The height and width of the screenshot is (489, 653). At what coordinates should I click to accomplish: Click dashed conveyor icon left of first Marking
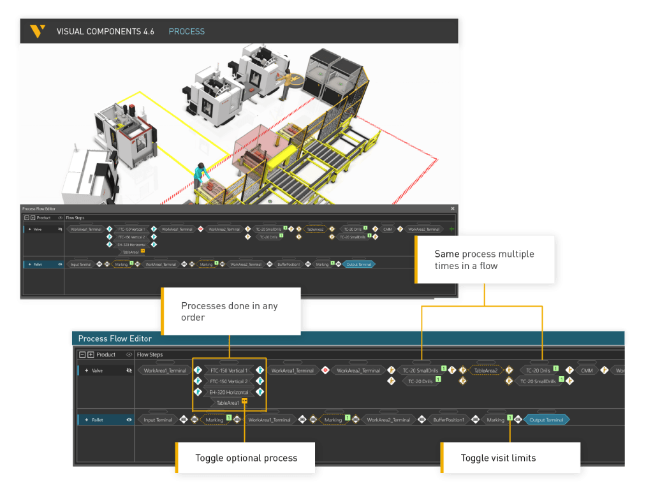194,420
